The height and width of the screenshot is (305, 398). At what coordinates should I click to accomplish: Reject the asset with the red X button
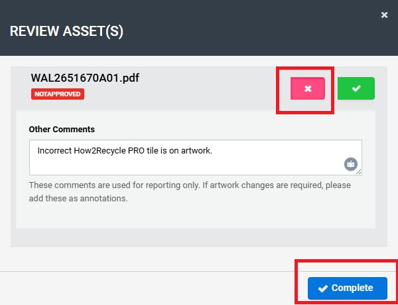[307, 88]
